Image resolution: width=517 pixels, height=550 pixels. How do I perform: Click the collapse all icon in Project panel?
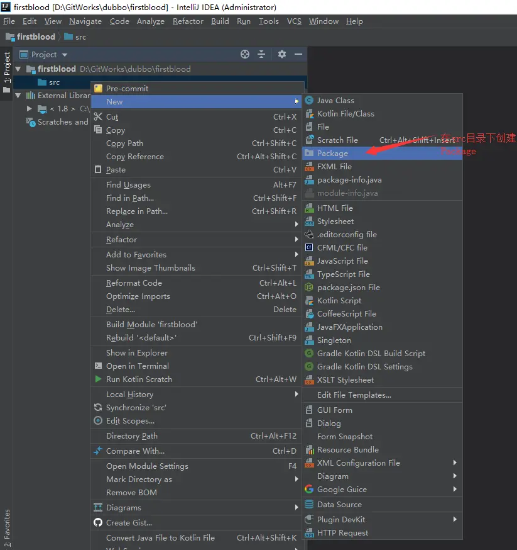[261, 54]
